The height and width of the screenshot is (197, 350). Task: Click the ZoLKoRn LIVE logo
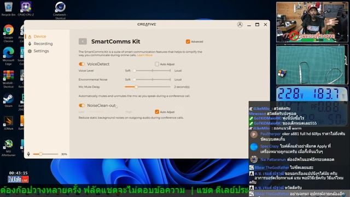(x=18, y=179)
